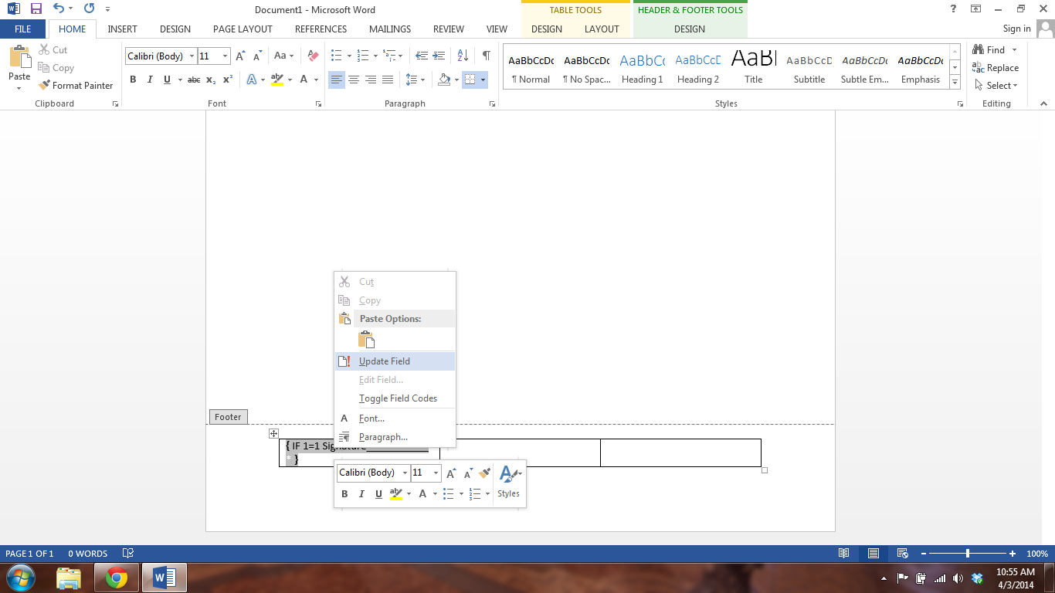1055x593 pixels.
Task: Click the Windows Start button
Action: [20, 578]
